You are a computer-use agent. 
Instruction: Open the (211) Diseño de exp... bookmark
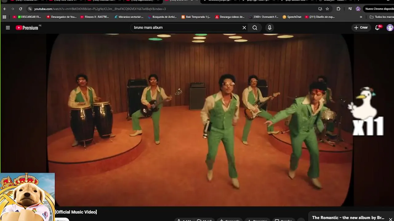point(320,17)
